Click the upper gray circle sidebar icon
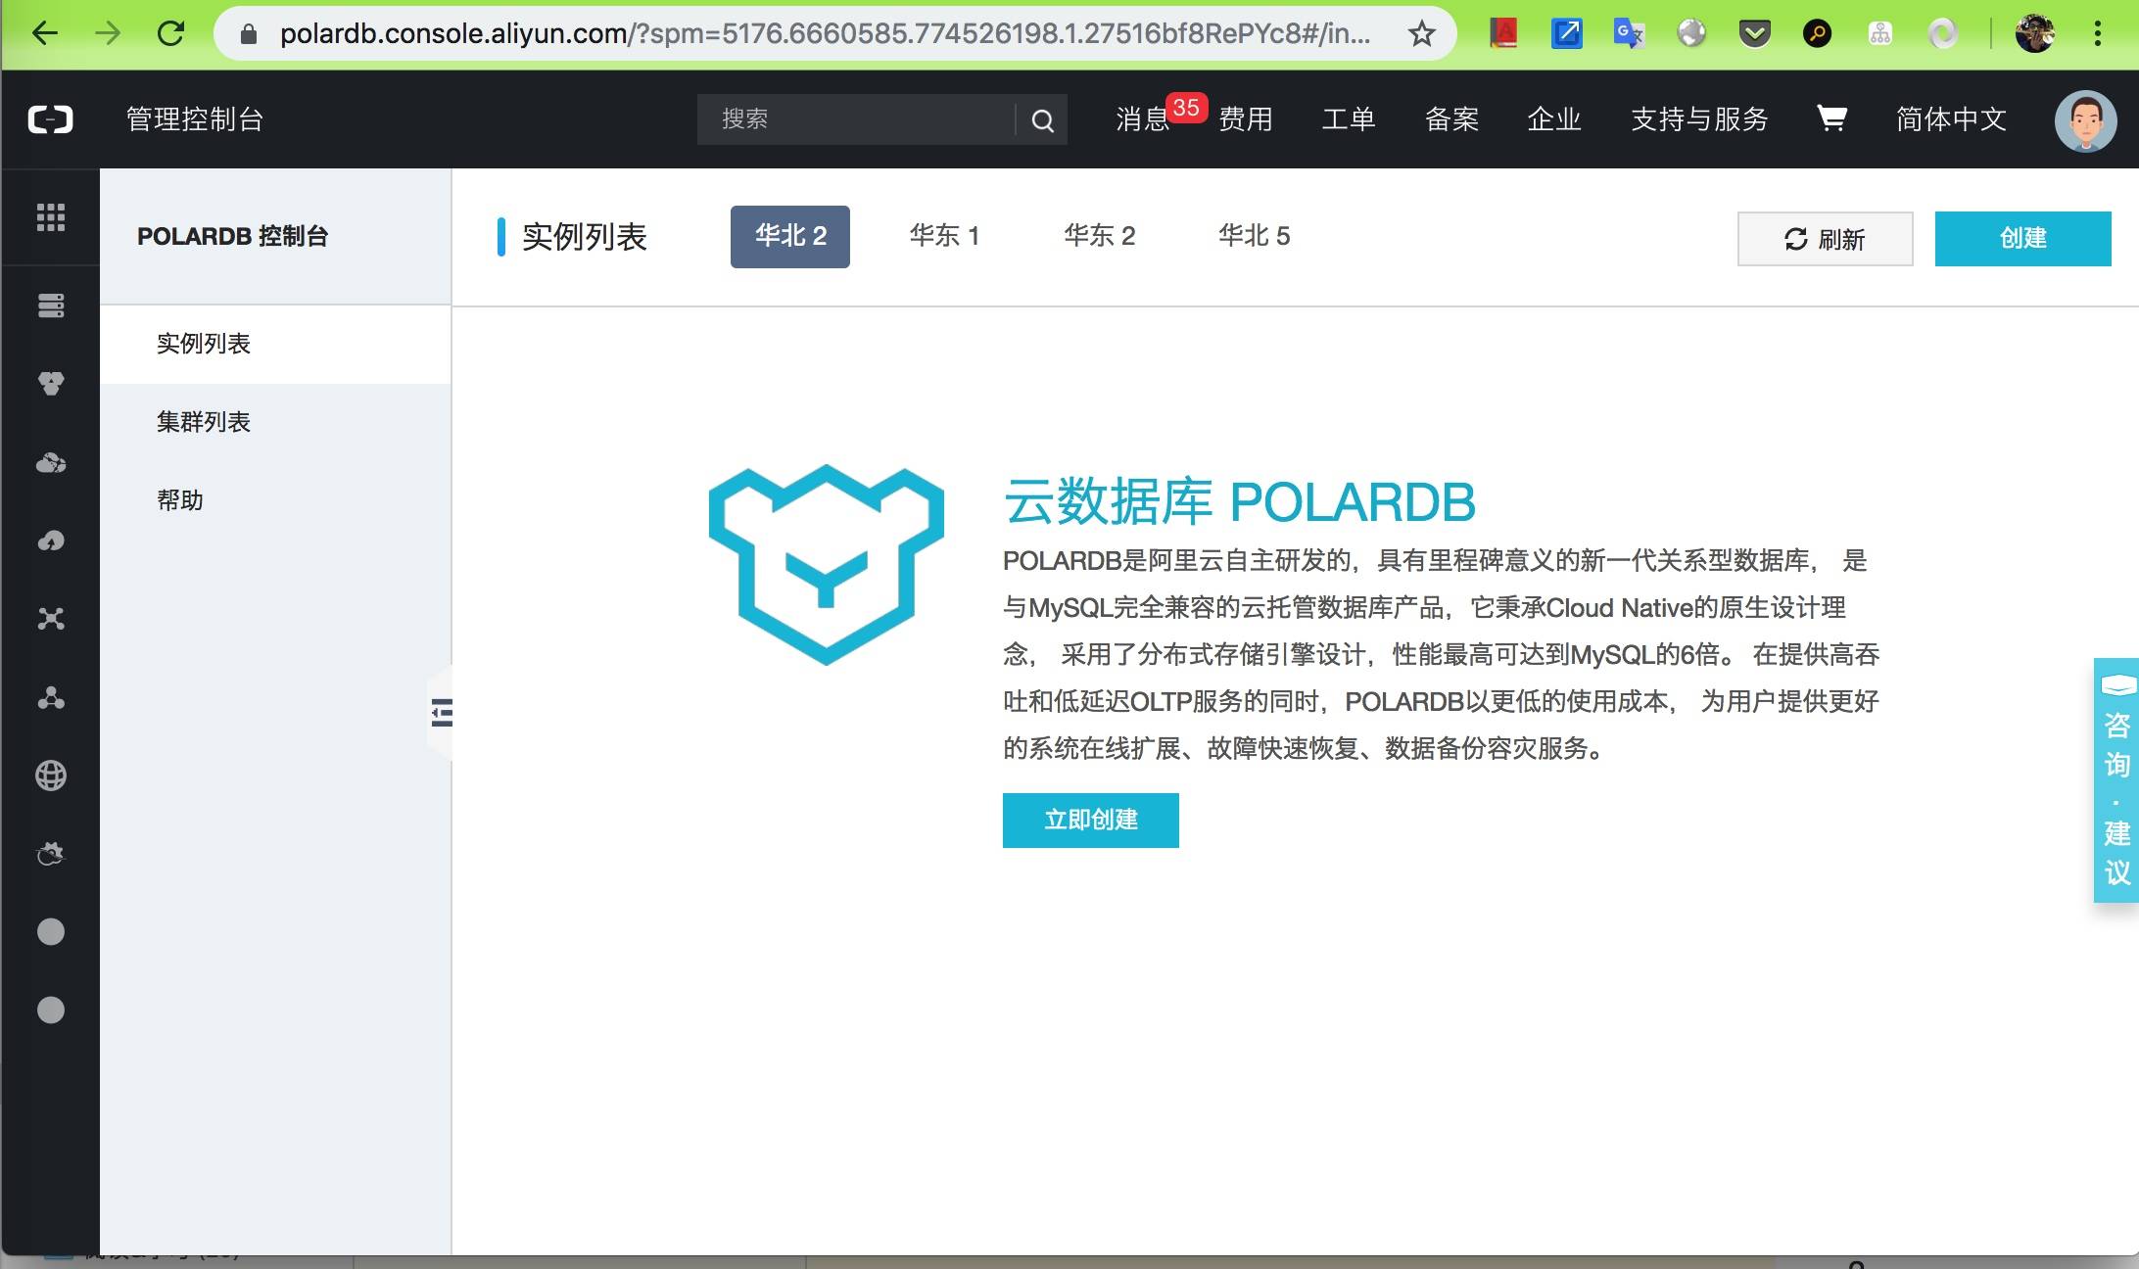 [x=51, y=931]
